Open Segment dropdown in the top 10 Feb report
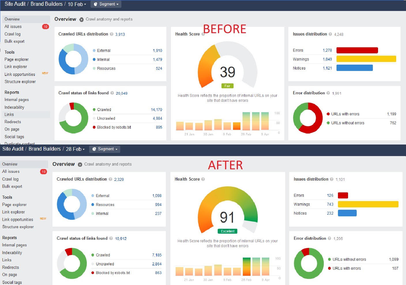 click(106, 4)
